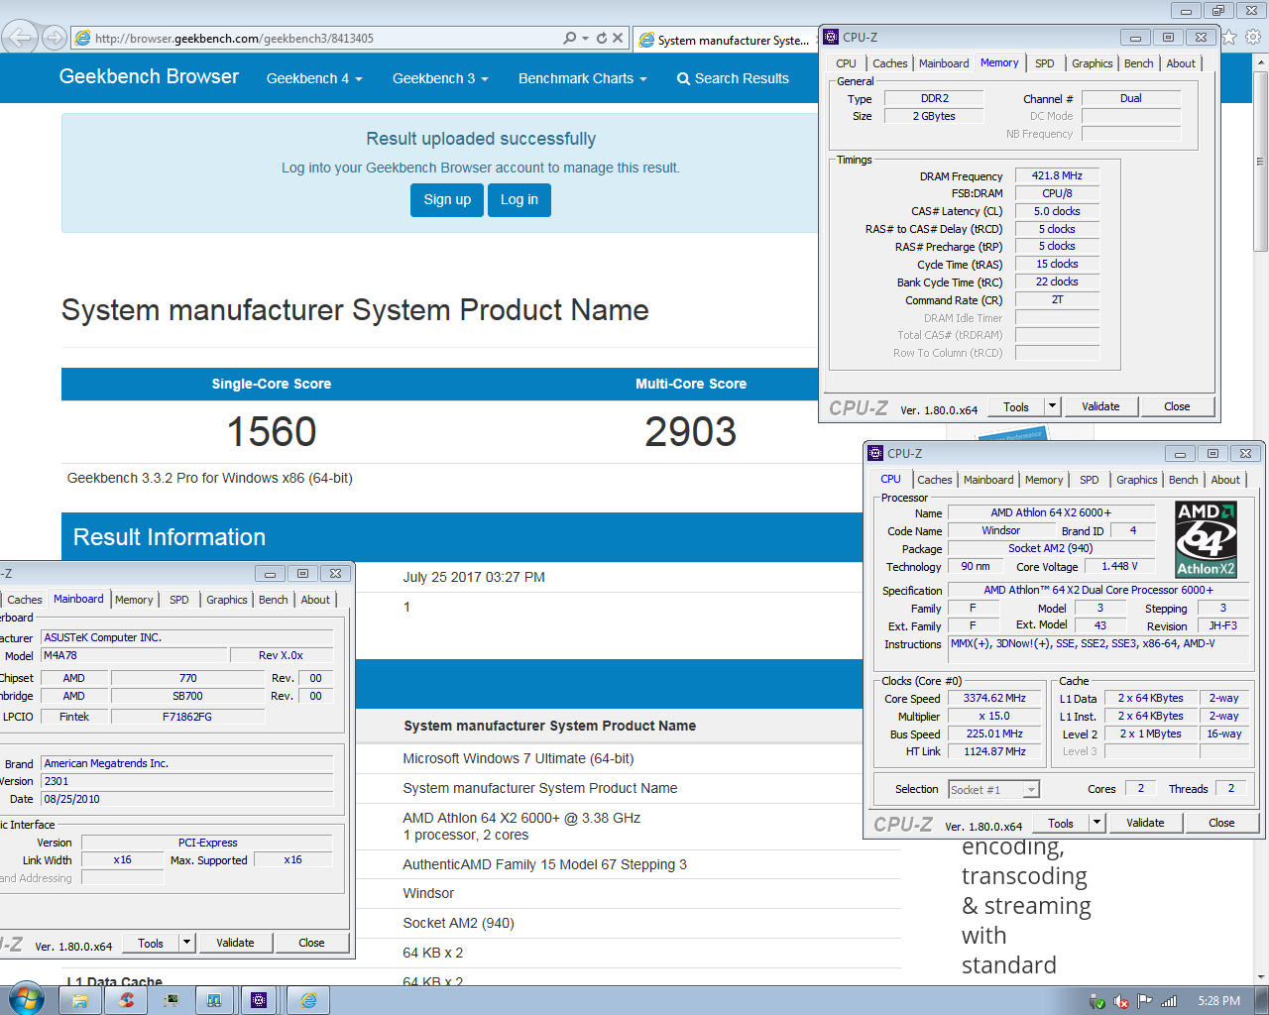Expand the Geekbench 4 menu
The height and width of the screenshot is (1015, 1269).
click(314, 78)
